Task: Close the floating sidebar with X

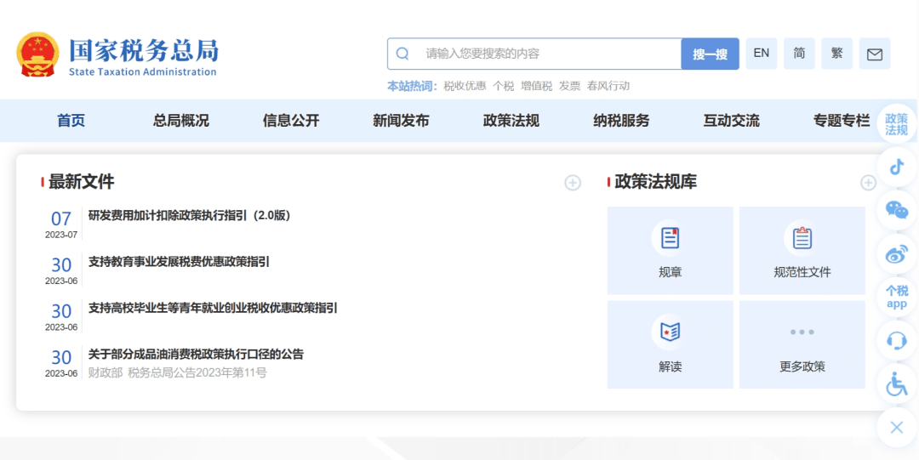Action: click(896, 428)
